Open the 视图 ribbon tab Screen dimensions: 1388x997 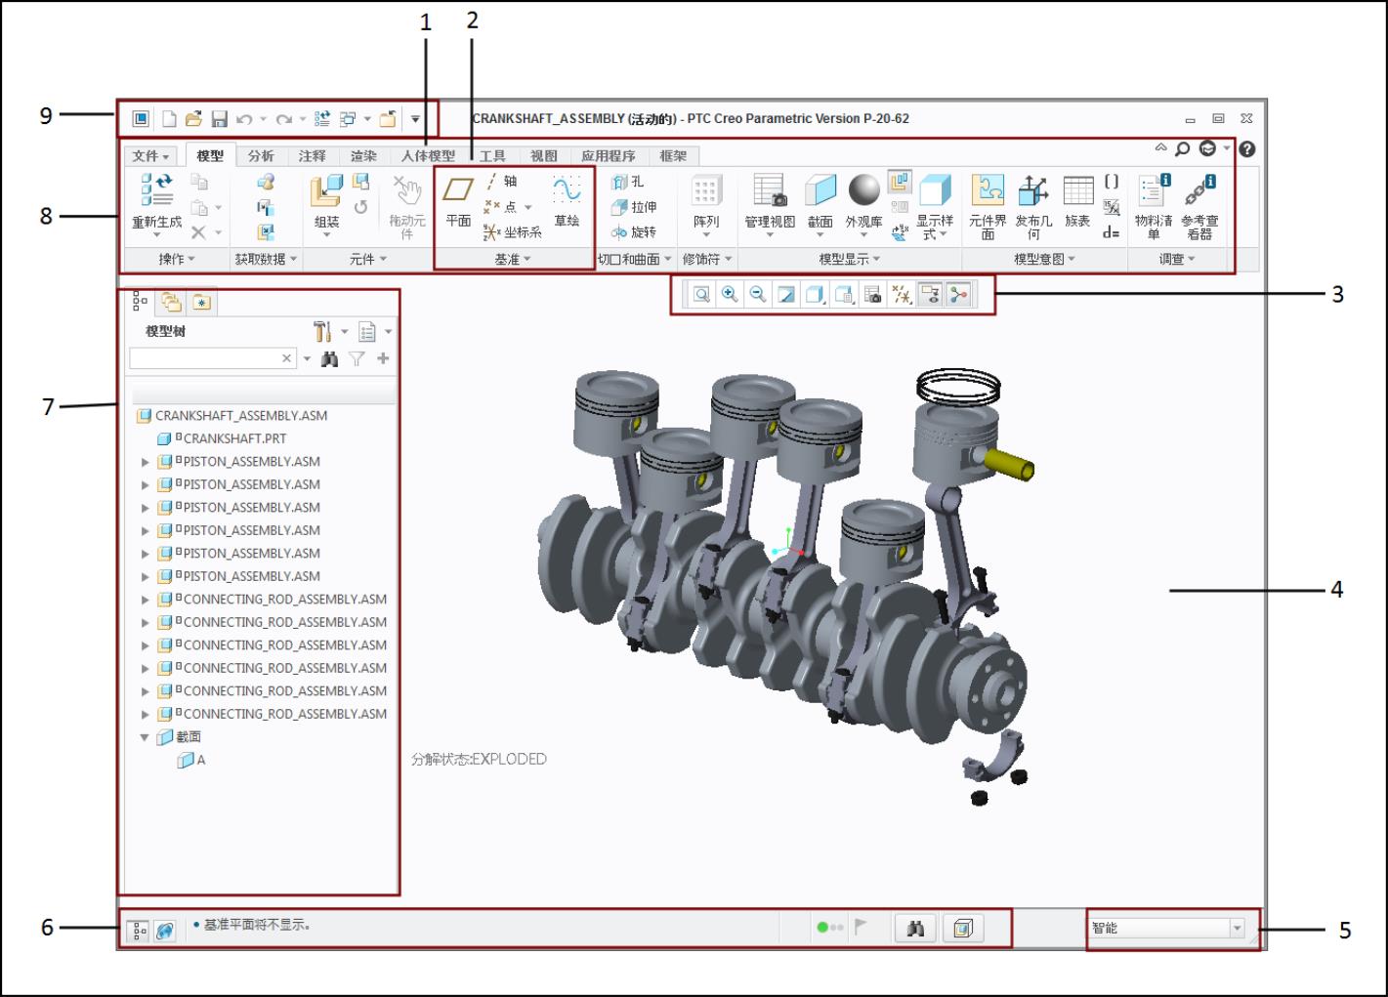click(543, 156)
